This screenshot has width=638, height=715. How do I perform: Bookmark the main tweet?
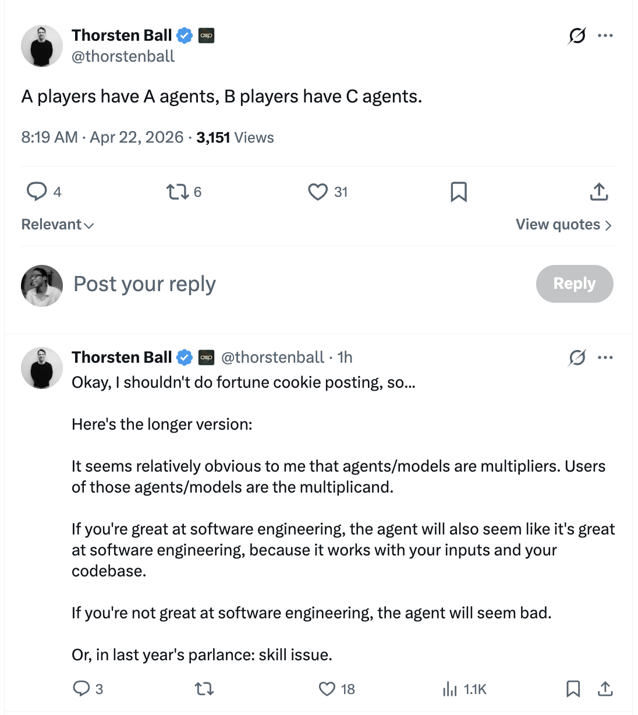(458, 192)
